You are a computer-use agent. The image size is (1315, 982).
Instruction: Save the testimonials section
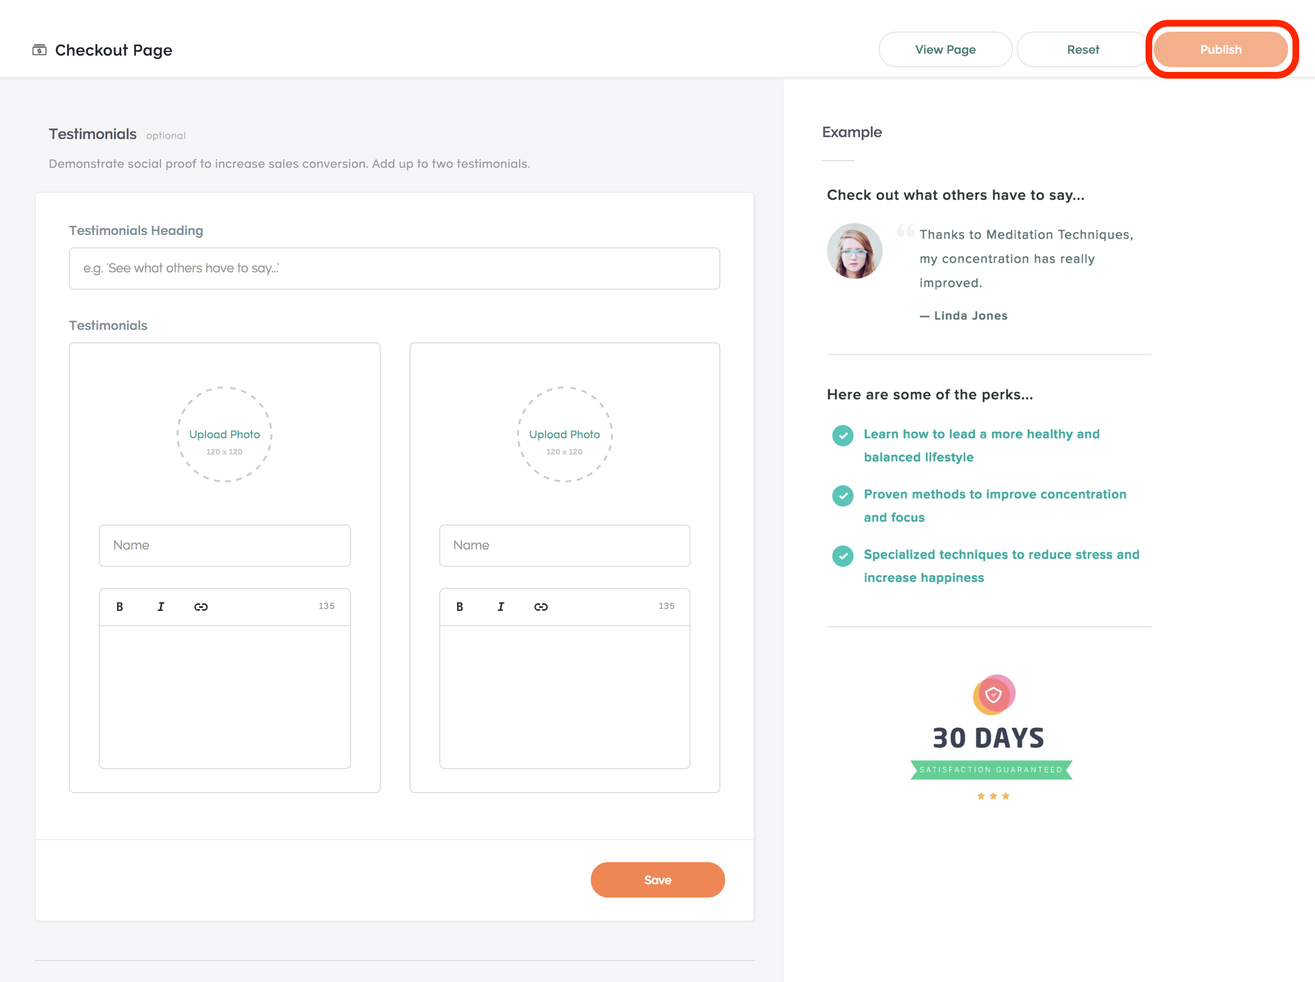pos(657,880)
